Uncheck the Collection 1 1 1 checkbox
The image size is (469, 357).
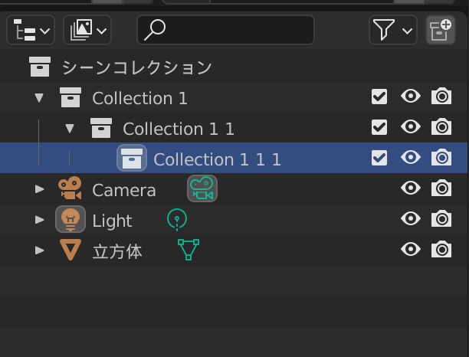click(x=379, y=158)
